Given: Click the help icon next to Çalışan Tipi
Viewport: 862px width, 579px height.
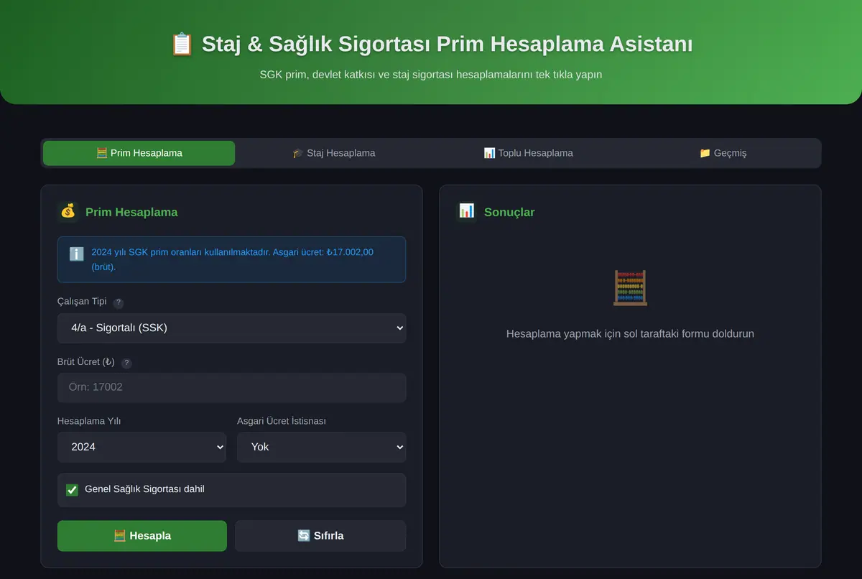Looking at the screenshot, I should [119, 303].
